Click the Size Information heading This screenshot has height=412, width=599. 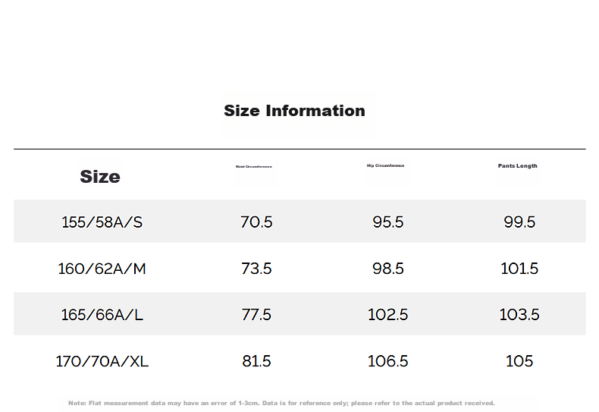pyautogui.click(x=294, y=111)
